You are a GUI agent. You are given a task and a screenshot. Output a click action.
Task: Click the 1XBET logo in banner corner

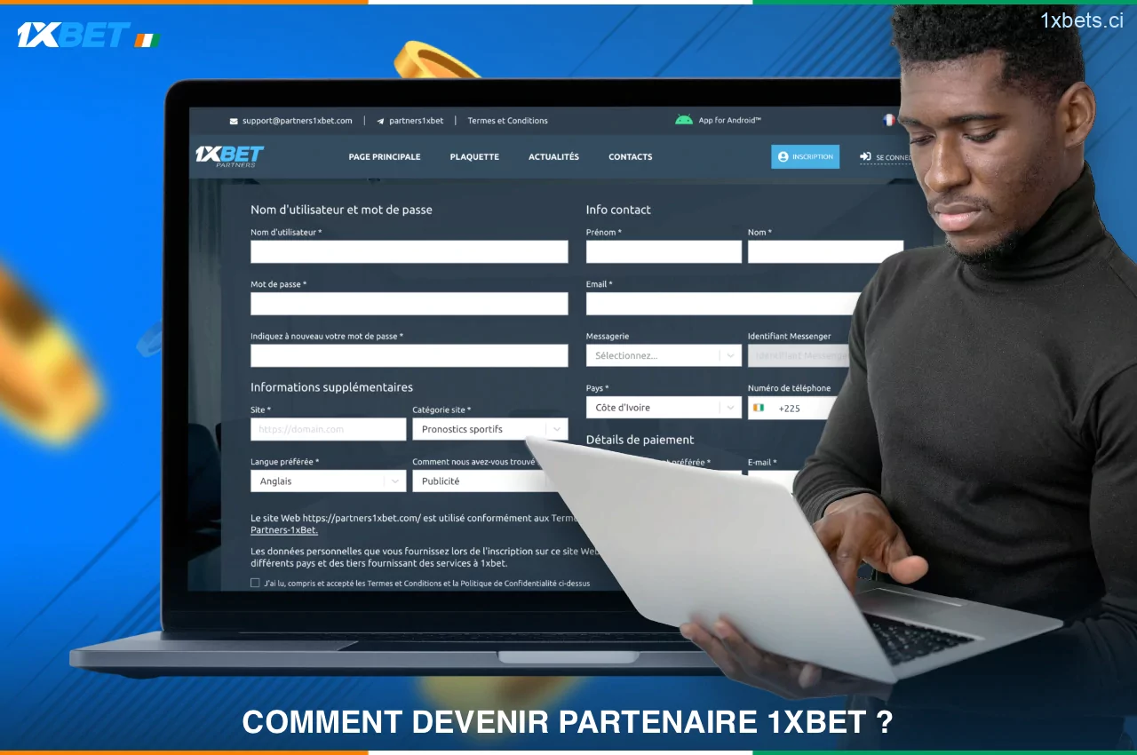tap(88, 36)
